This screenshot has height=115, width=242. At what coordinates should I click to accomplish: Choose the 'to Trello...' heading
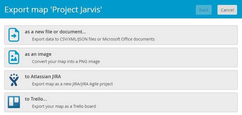click(36, 99)
